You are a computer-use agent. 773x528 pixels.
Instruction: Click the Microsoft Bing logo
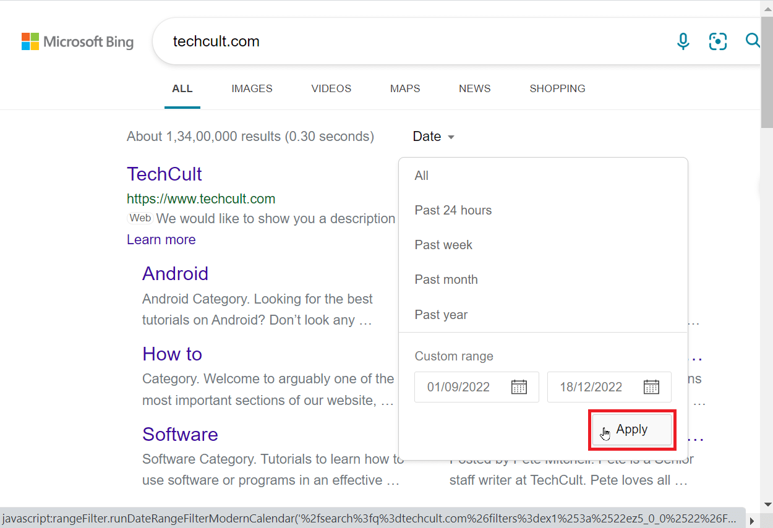click(x=77, y=41)
